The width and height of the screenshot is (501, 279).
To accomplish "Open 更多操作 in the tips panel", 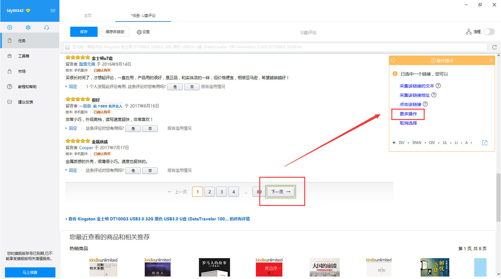I will pos(408,114).
